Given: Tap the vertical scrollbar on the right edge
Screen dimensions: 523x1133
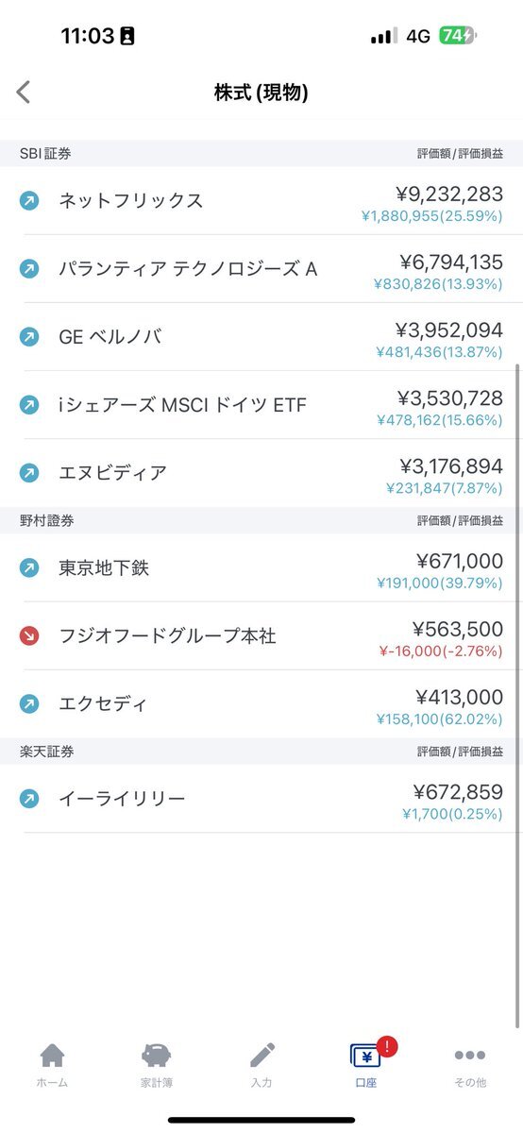Looking at the screenshot, I should click(x=518, y=694).
